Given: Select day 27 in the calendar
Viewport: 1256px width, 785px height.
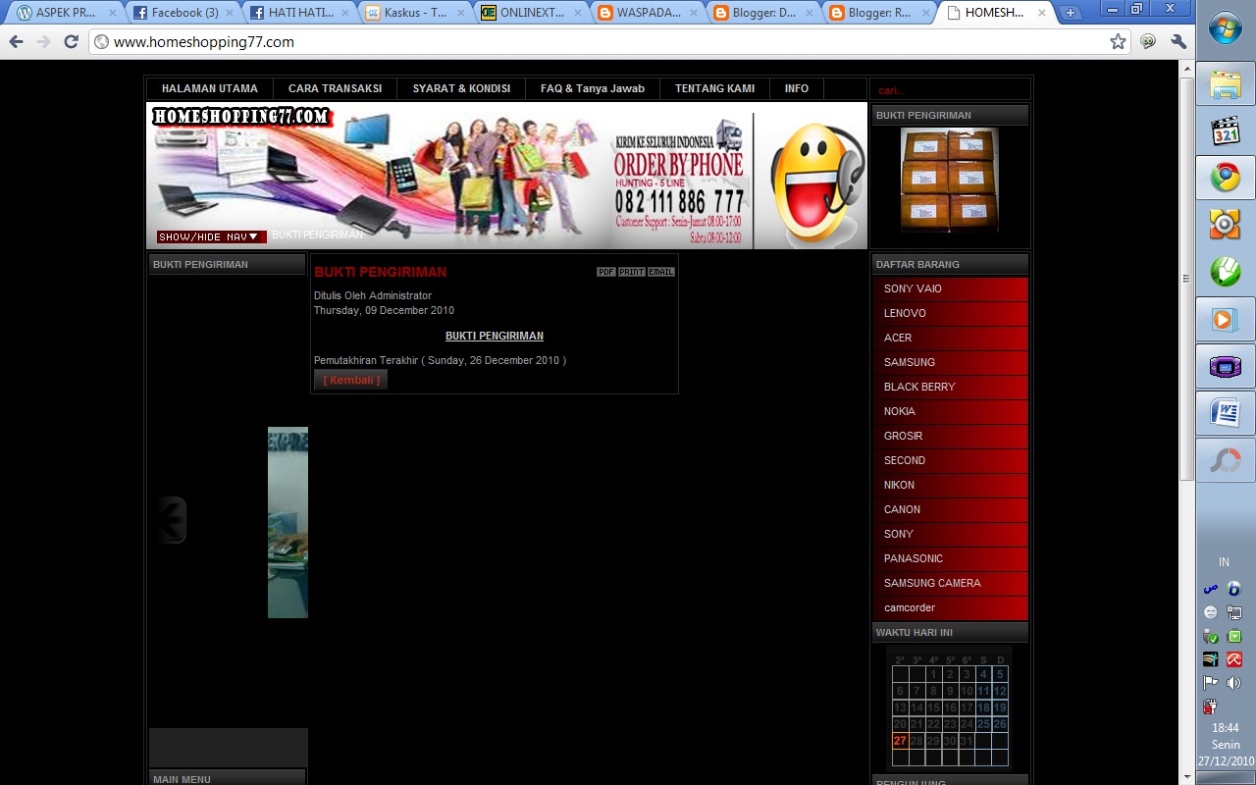Looking at the screenshot, I should 900,741.
